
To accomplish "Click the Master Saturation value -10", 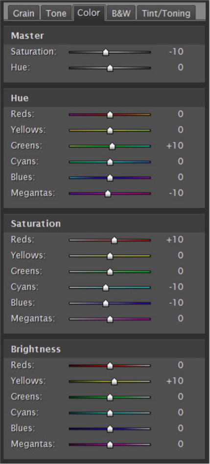I will pos(176,52).
